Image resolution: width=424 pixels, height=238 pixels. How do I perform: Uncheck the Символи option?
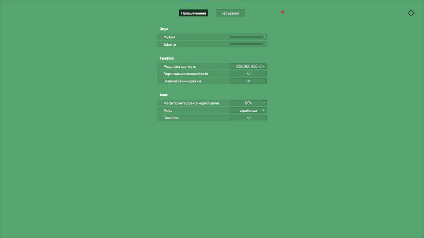(248, 118)
